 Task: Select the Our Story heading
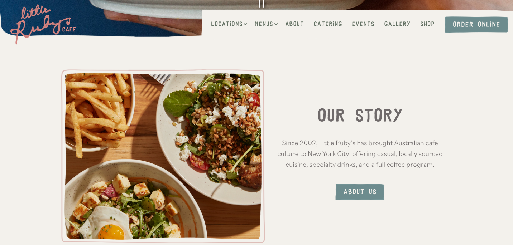point(360,116)
